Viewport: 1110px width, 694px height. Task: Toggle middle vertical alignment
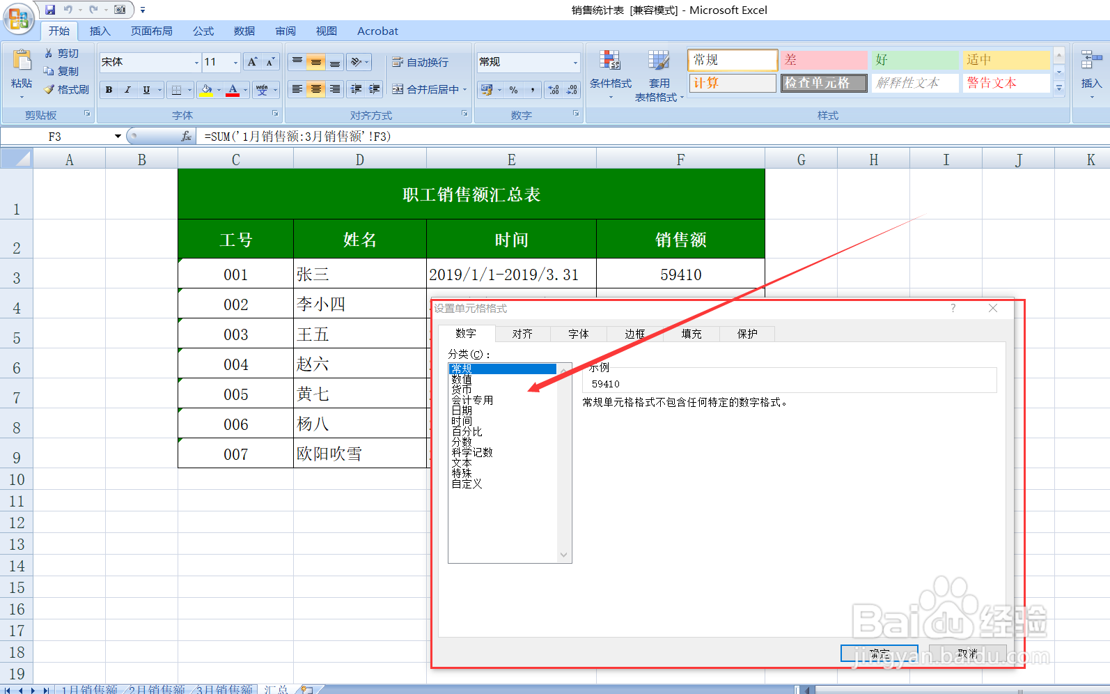point(316,62)
